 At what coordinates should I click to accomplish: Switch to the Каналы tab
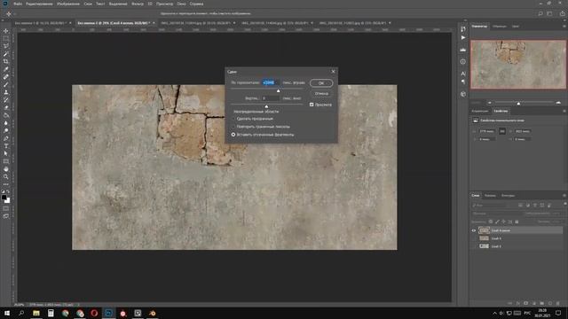tap(490, 195)
